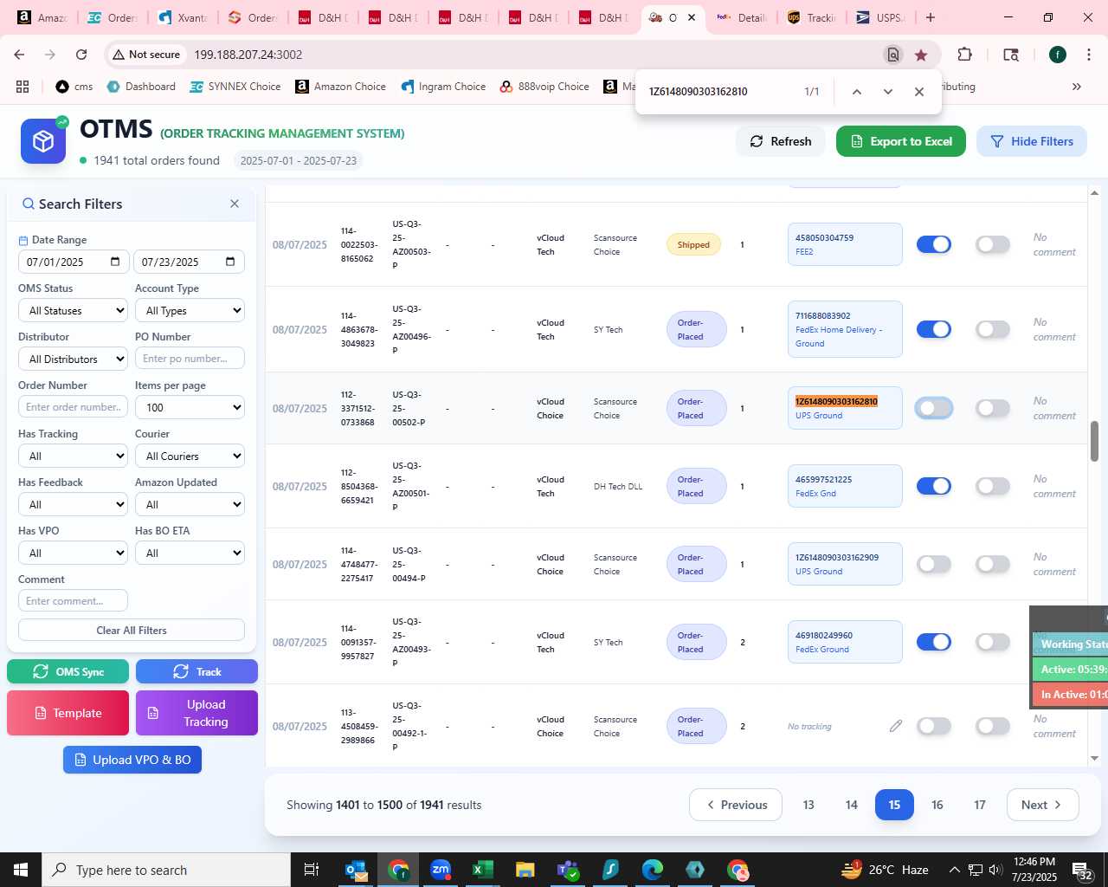Image resolution: width=1108 pixels, height=887 pixels.
Task: Switch to the FedEx Detail browser tab
Action: click(x=742, y=17)
